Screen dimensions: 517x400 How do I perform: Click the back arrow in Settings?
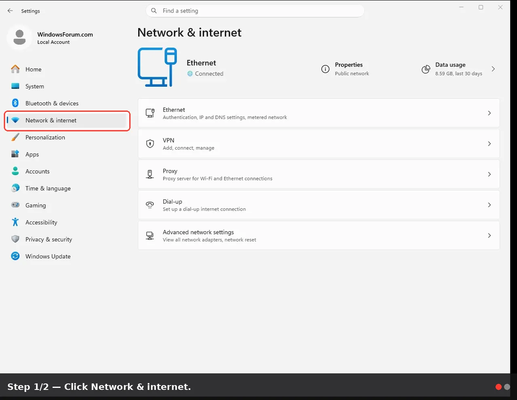pos(10,11)
